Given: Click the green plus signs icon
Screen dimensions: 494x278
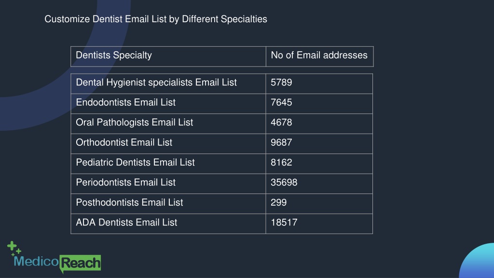Looking at the screenshot, I should [x=14, y=249].
